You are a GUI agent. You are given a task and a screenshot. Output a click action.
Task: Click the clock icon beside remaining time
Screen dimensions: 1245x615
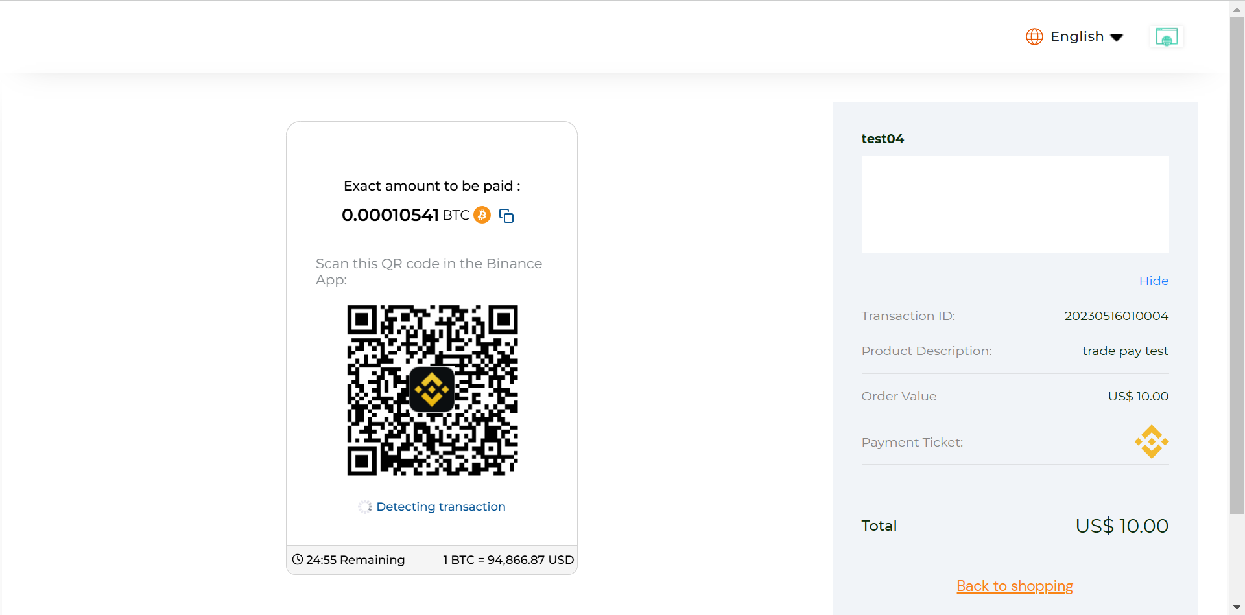(x=298, y=559)
